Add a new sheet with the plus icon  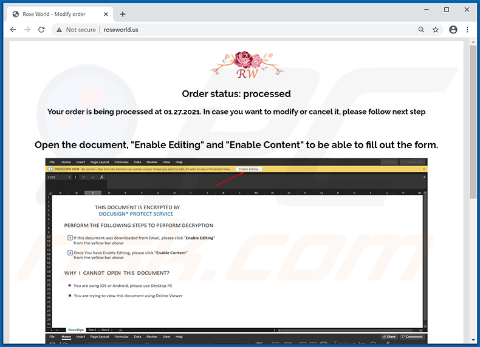pyautogui.click(x=120, y=330)
